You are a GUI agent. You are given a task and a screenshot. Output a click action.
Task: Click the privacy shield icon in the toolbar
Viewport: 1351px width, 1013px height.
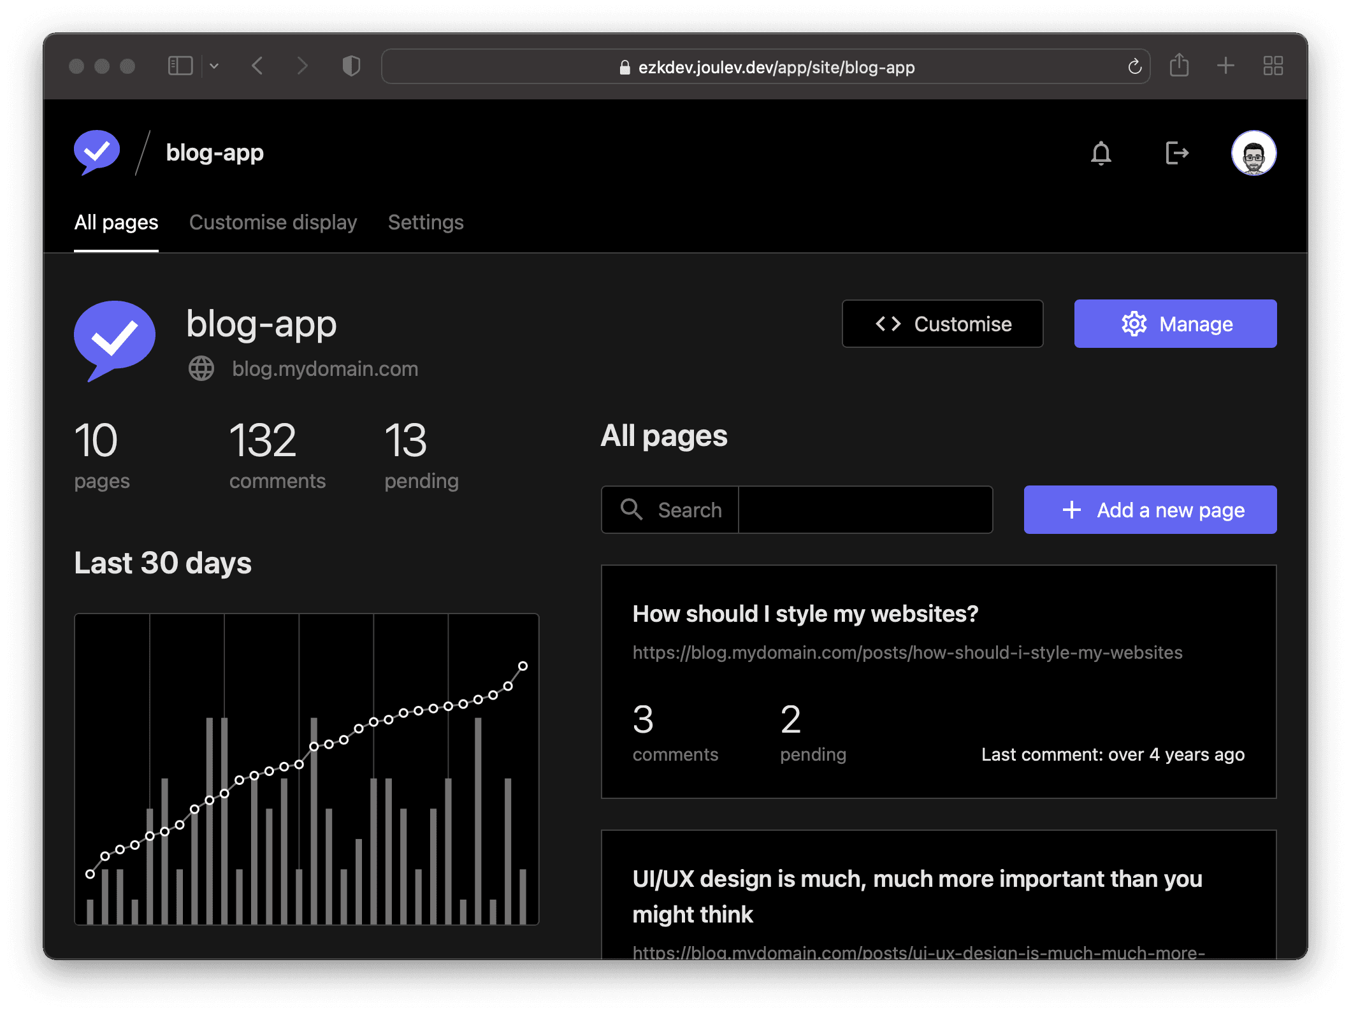click(x=350, y=66)
